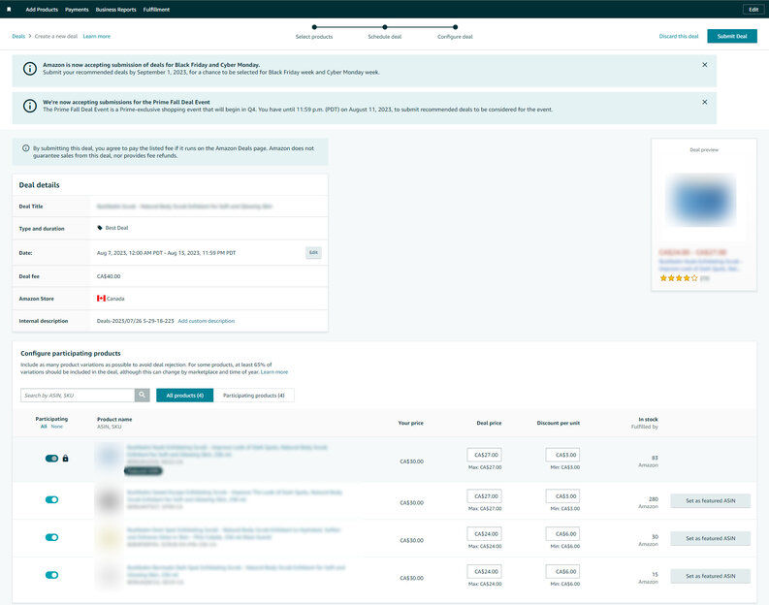Set 15-in-stock product as featured ASIN
Viewport: 769px width, 605px height.
(x=710, y=577)
